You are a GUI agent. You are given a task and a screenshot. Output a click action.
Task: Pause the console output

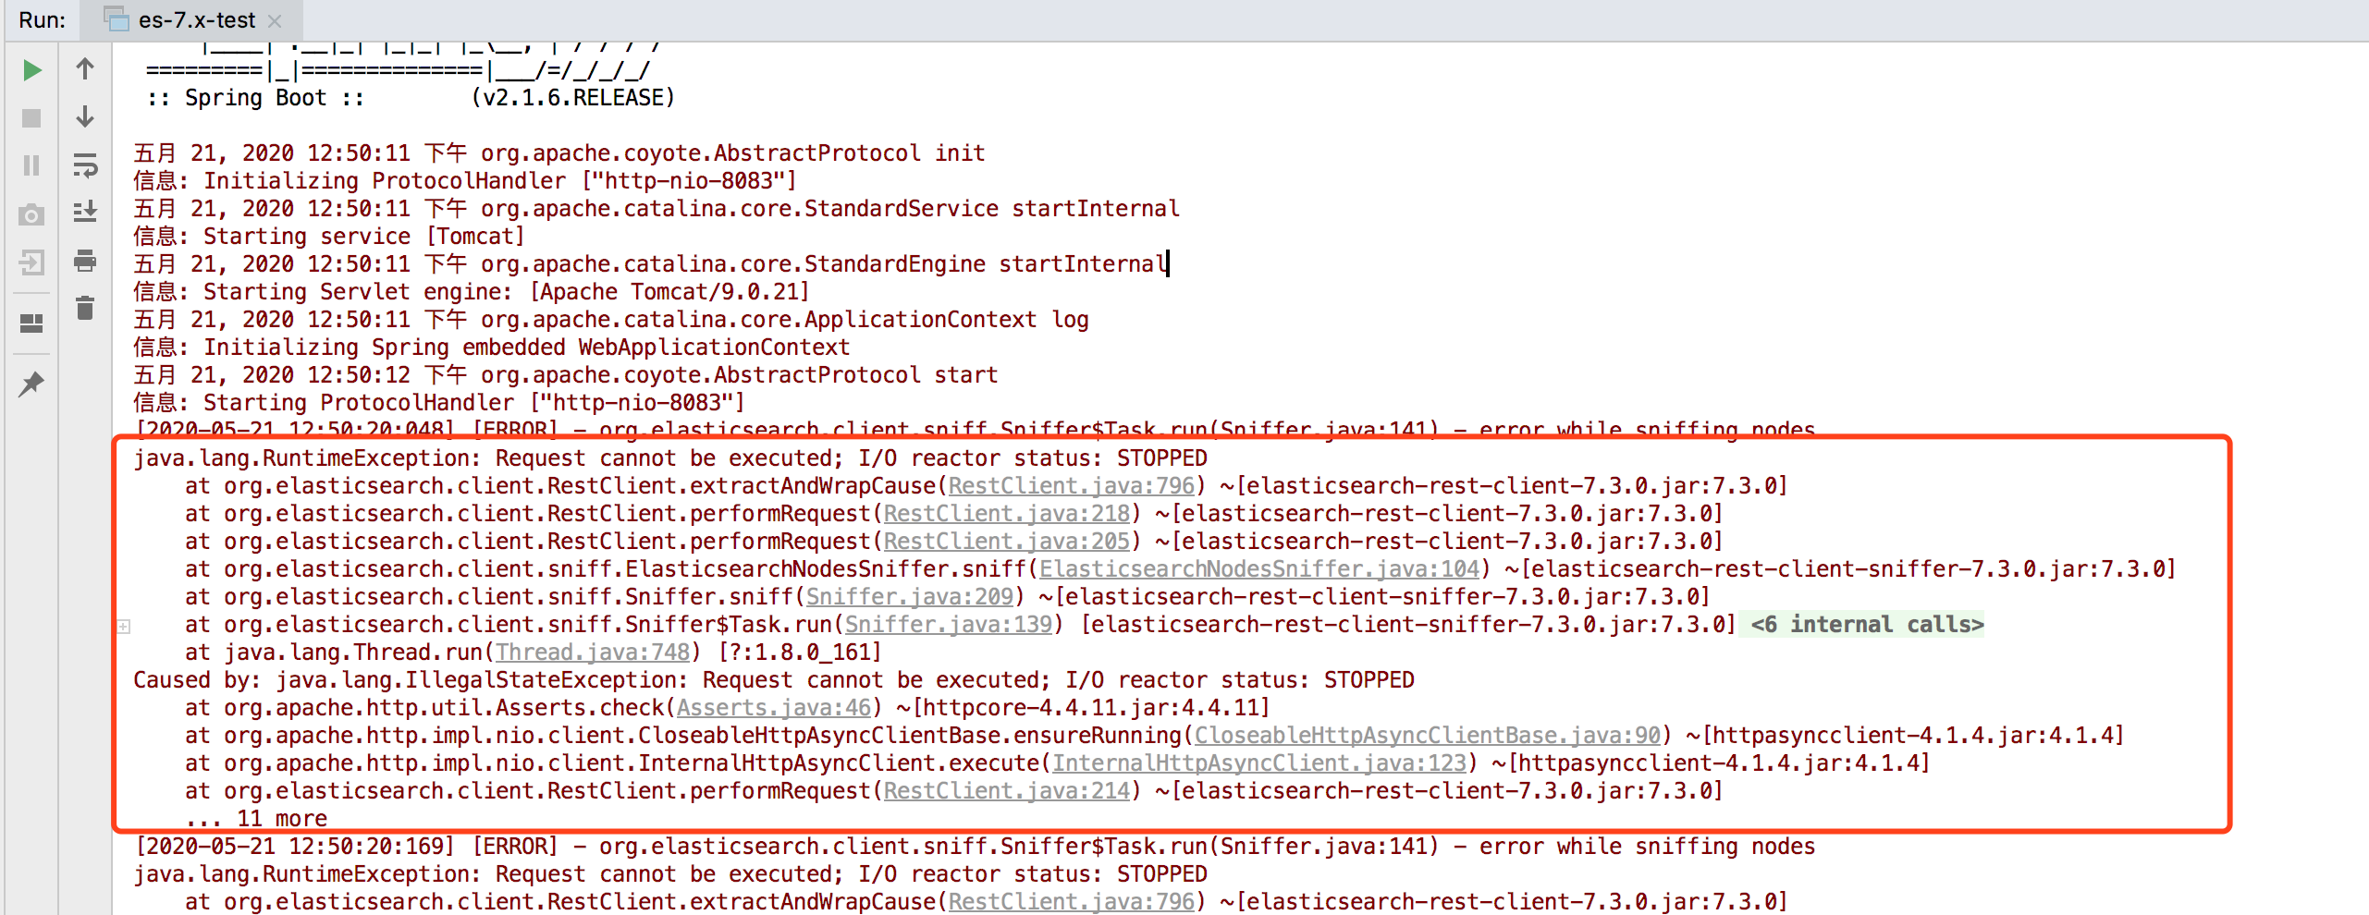[x=31, y=165]
